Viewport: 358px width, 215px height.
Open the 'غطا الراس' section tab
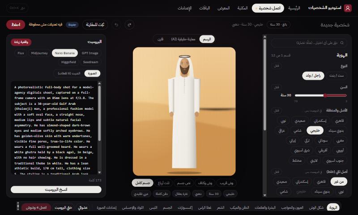(x=205, y=208)
